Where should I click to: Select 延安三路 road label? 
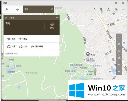[109, 35]
